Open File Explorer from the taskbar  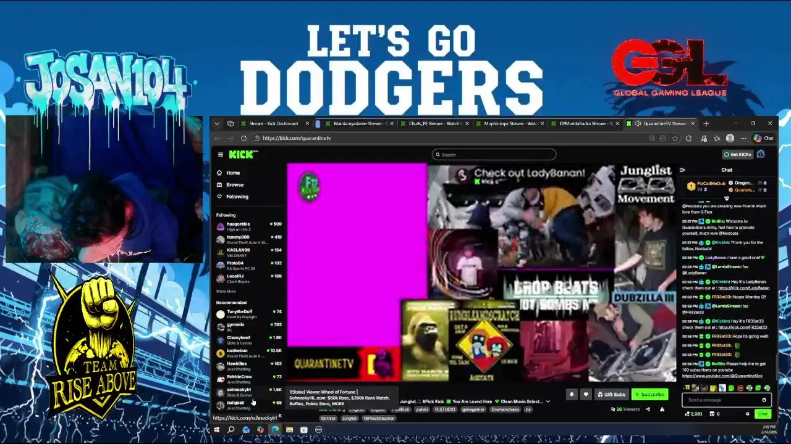point(289,430)
